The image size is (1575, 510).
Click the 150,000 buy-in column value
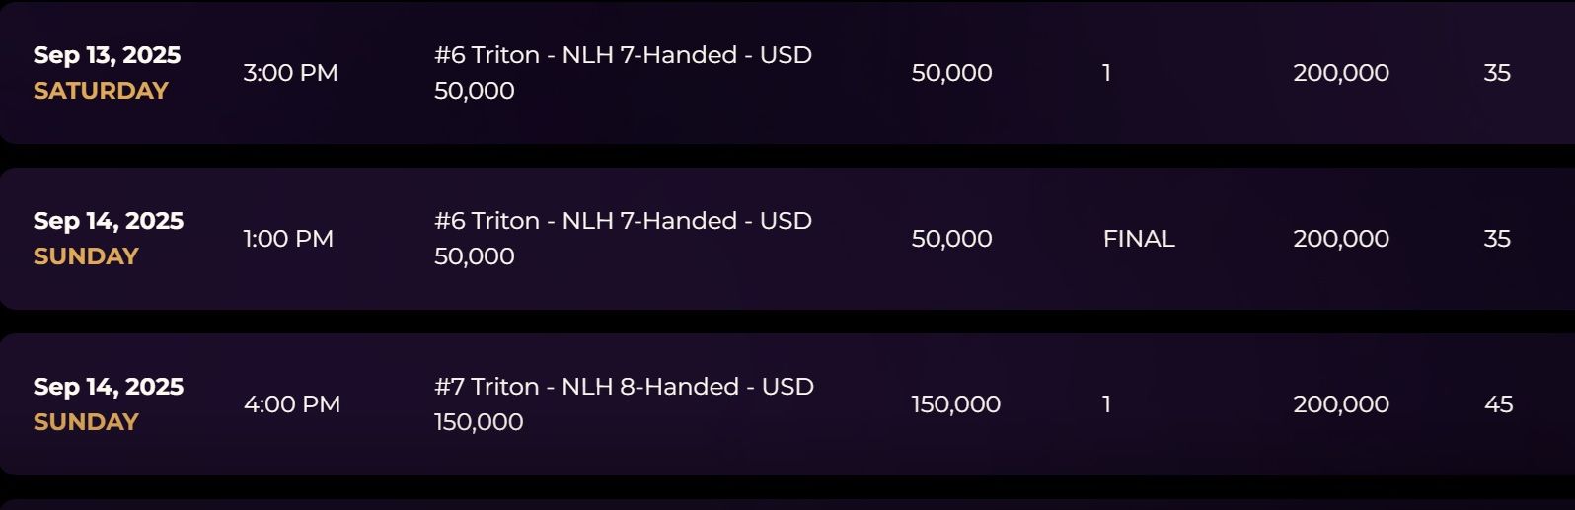955,404
